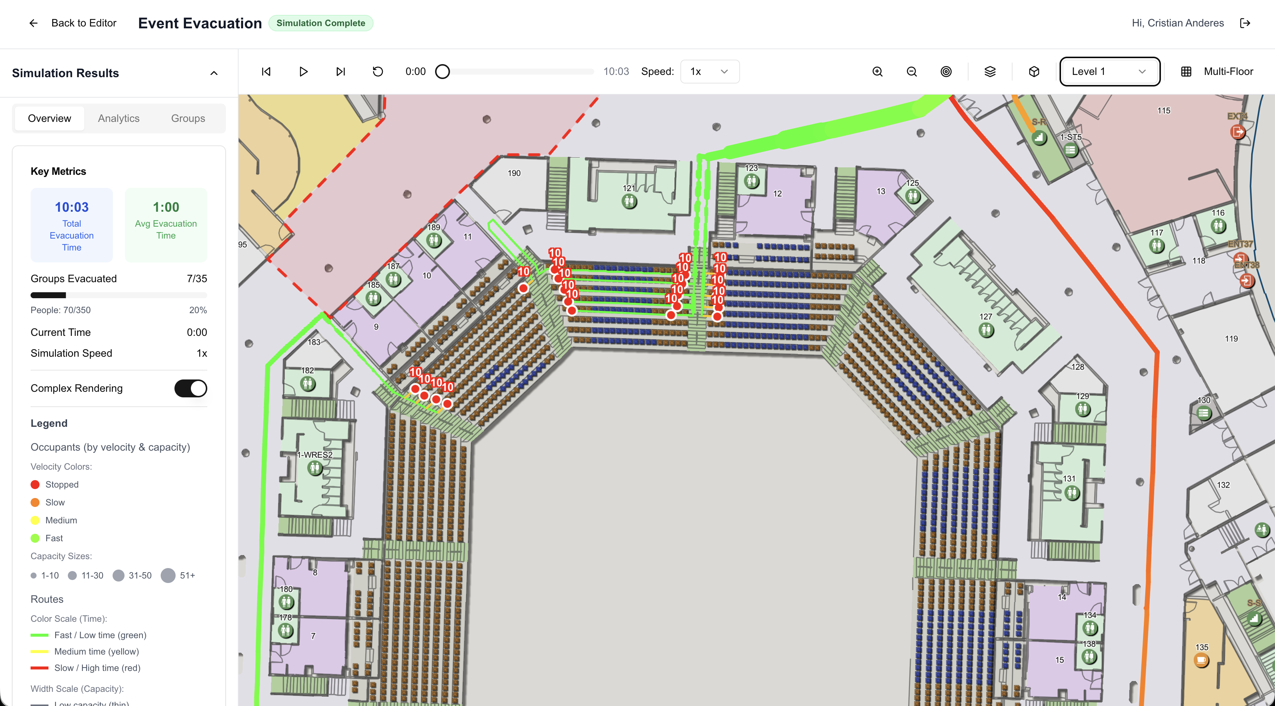
Task: Toggle Complex Rendering switch
Action: (x=191, y=388)
